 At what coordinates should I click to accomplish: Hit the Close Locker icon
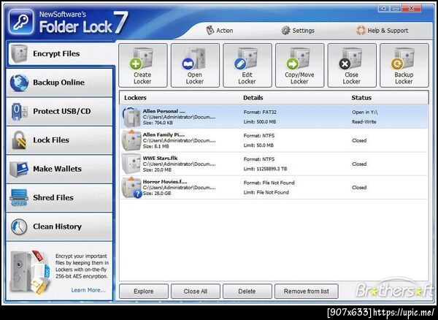pos(352,65)
